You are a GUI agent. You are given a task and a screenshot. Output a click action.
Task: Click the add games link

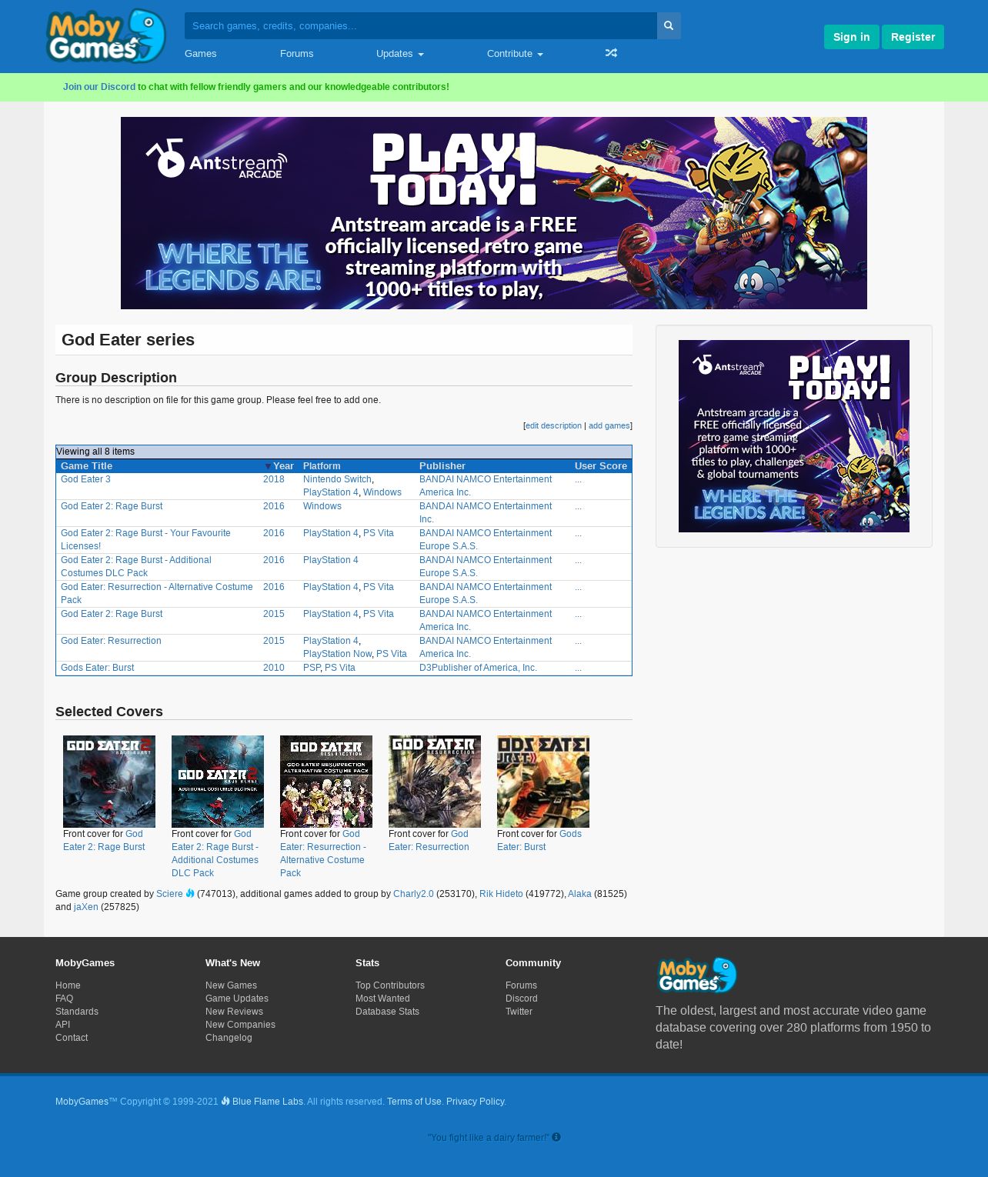[x=609, y=425]
